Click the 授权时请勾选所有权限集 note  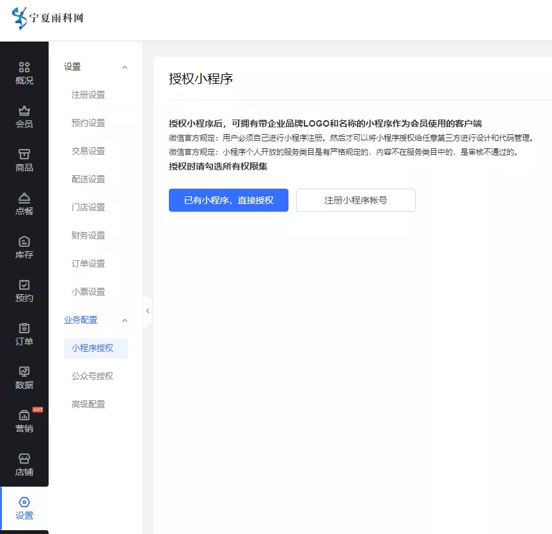(x=218, y=166)
